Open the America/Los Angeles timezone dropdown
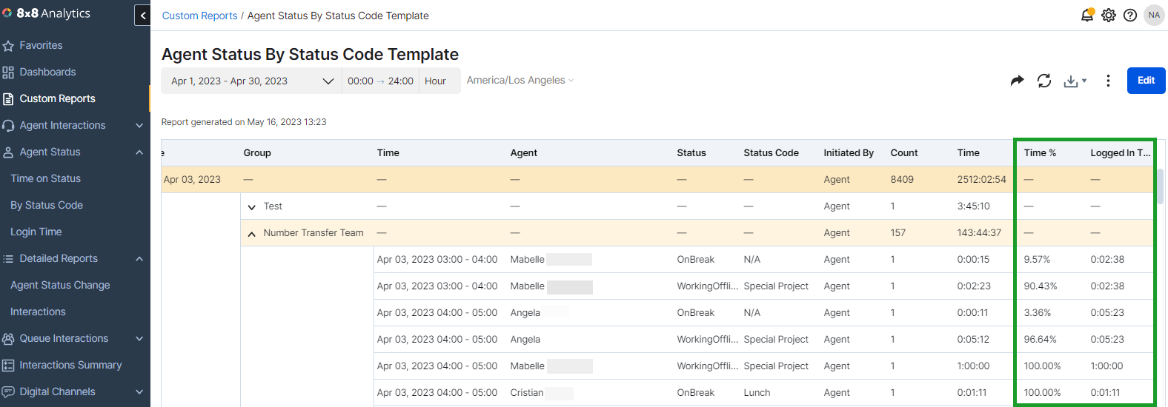The width and height of the screenshot is (1168, 407). [x=520, y=80]
